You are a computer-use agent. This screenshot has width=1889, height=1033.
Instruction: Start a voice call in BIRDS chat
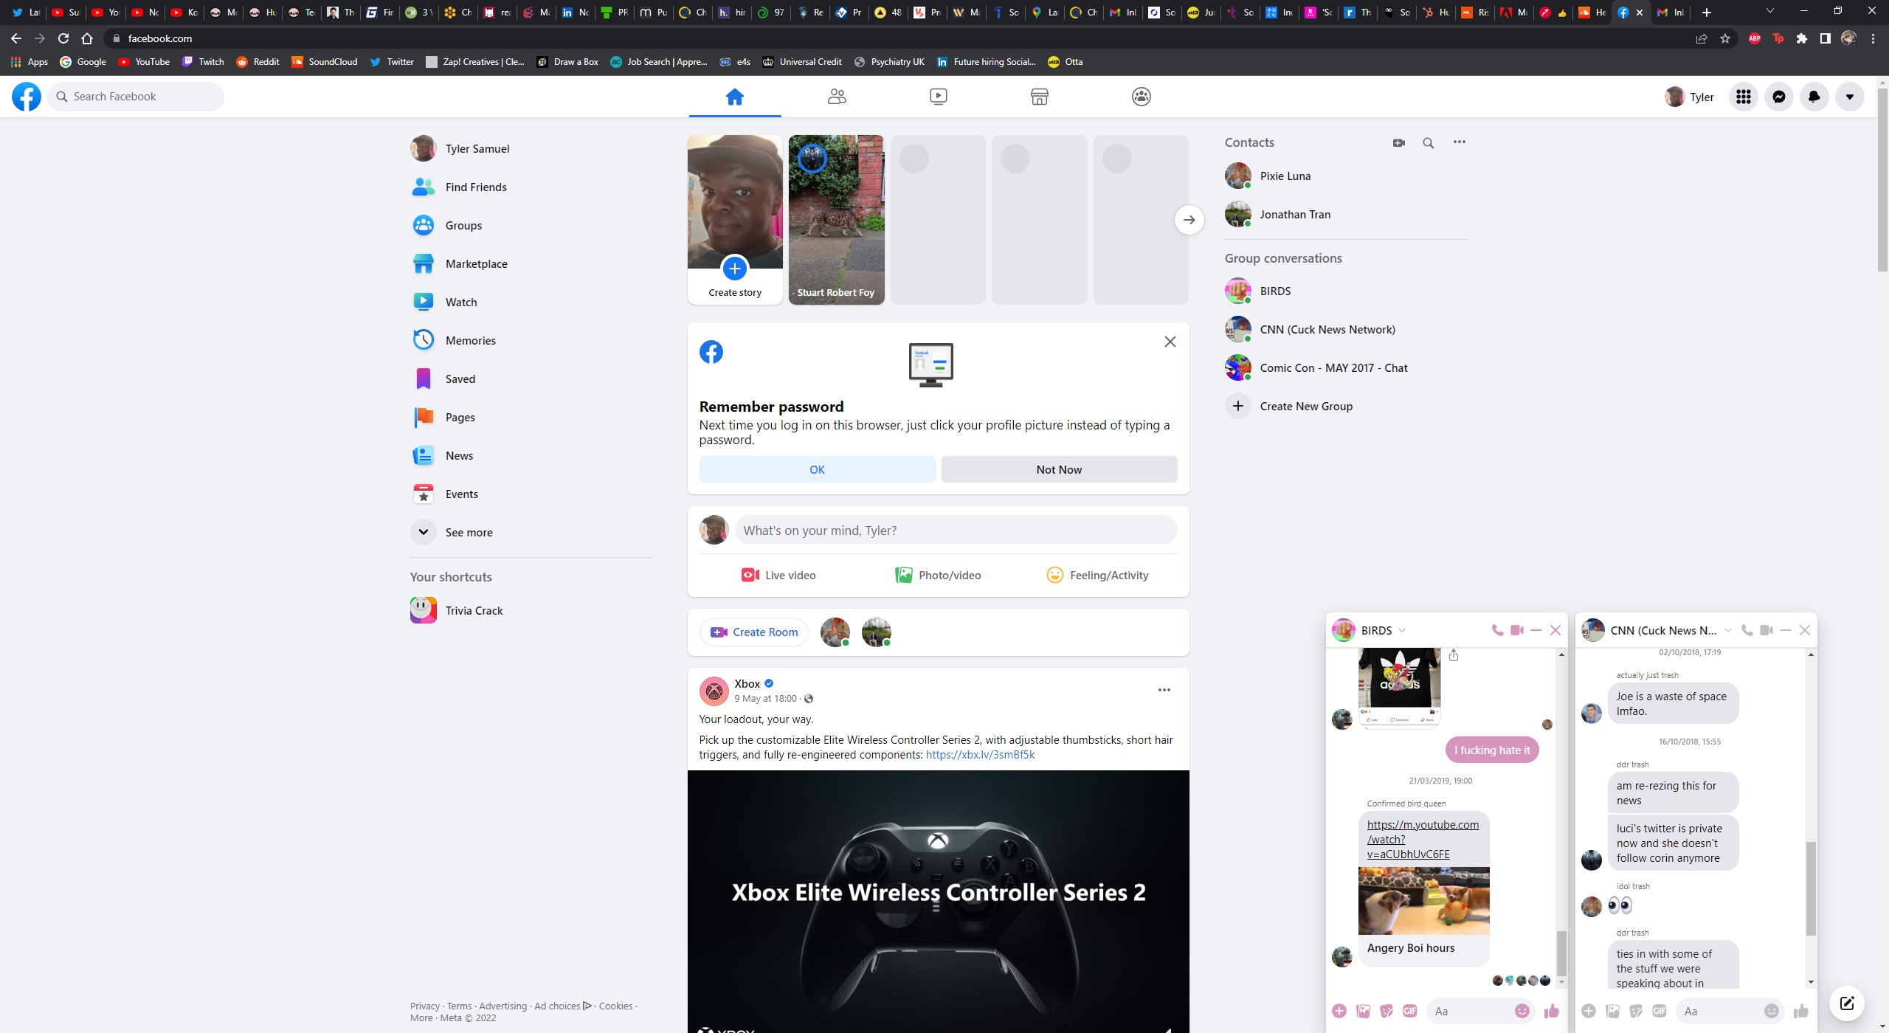(x=1497, y=630)
